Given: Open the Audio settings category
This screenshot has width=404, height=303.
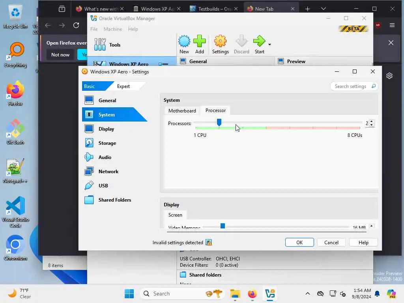Looking at the screenshot, I should pos(105,157).
